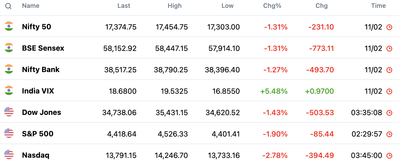Click the US flag beside Dow Jones
The width and height of the screenshot is (399, 165).
point(9,112)
